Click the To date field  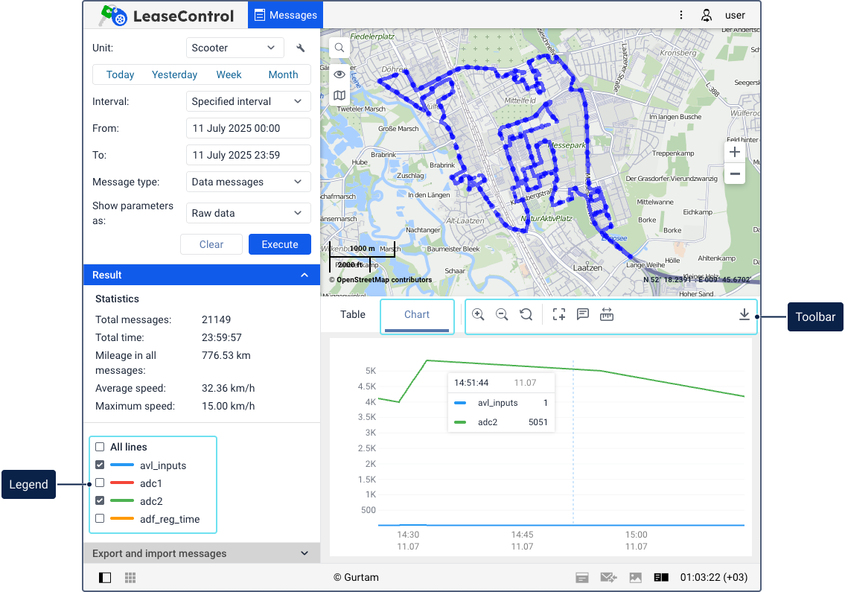click(x=248, y=156)
